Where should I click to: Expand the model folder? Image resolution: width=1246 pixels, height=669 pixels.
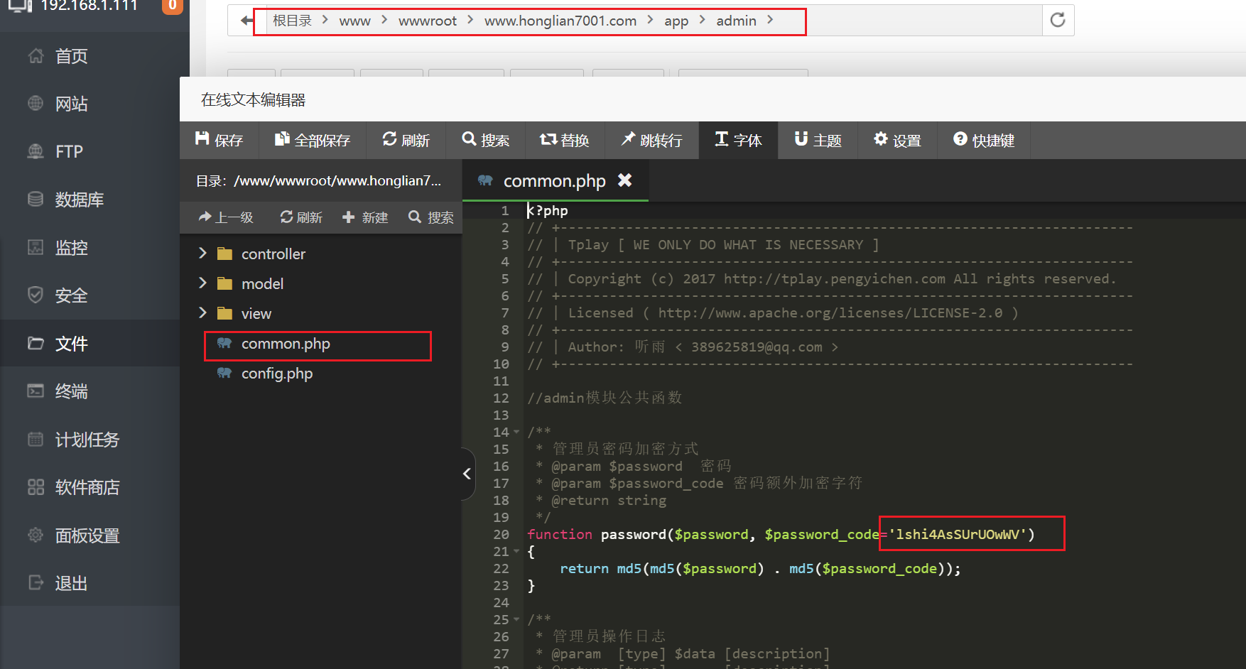tap(202, 283)
